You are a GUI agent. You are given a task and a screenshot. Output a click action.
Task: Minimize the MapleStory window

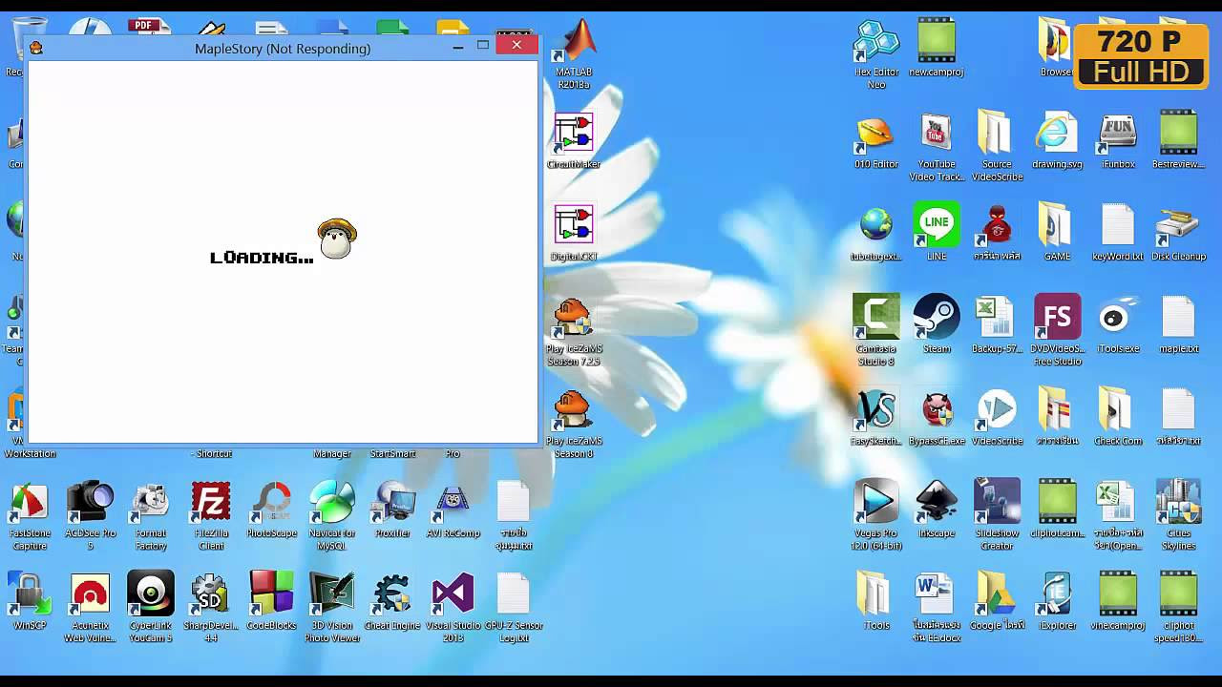pos(458,46)
